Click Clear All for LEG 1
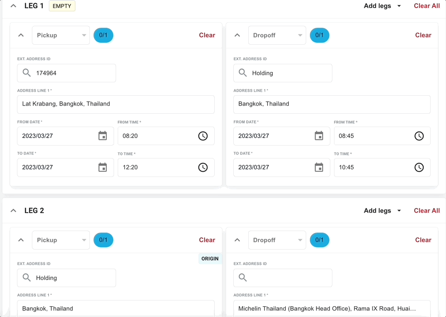The height and width of the screenshot is (317, 446). (426, 6)
